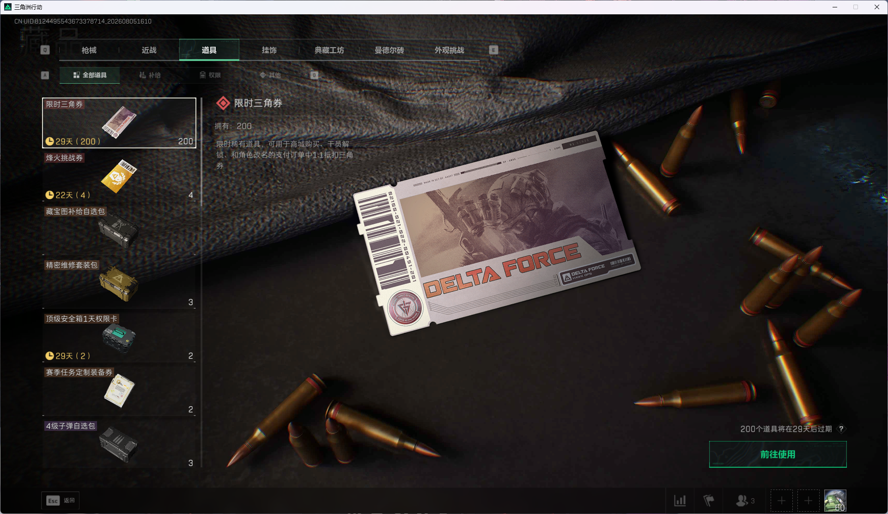Filter items by 补给
888x514 pixels.
[150, 75]
